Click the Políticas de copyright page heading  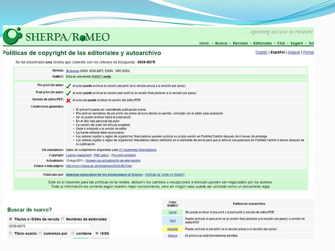[82, 53]
